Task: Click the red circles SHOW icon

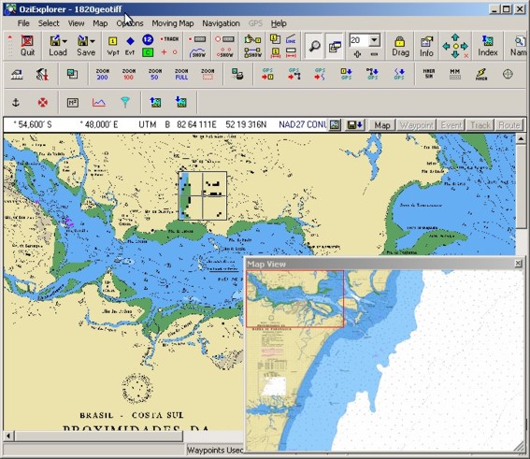Action: [224, 52]
